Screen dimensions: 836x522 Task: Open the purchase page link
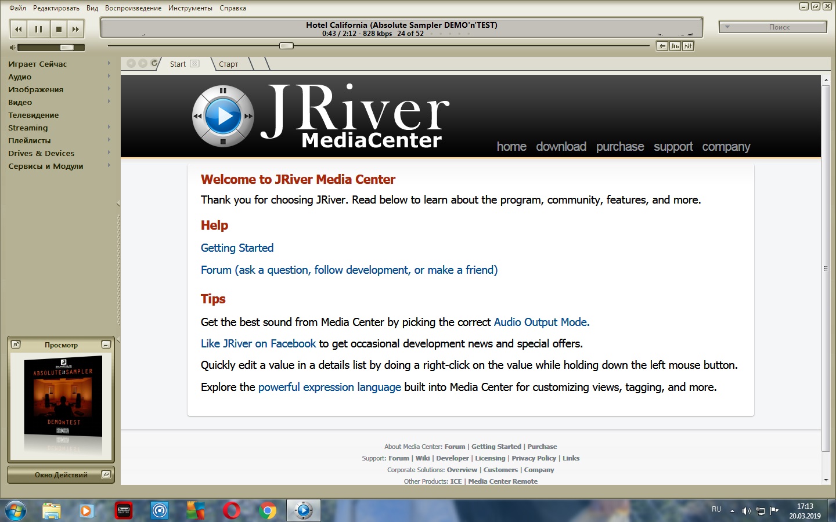coord(620,147)
